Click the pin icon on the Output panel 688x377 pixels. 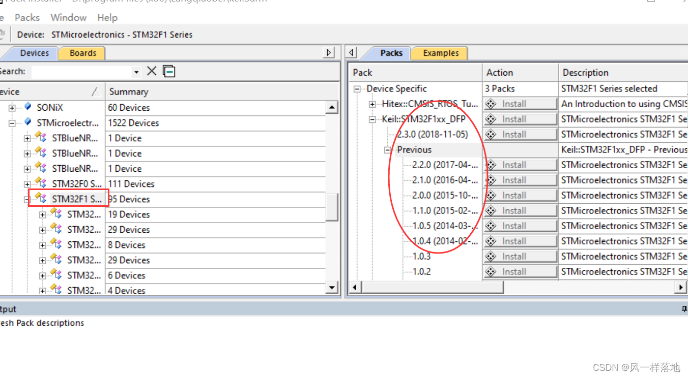684,309
